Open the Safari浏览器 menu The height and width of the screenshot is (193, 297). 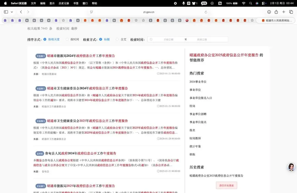point(19,3)
